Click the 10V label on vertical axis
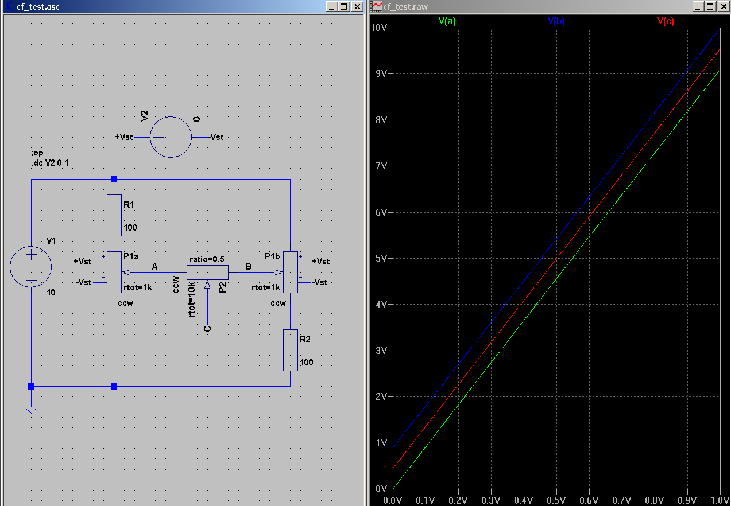 click(x=380, y=28)
